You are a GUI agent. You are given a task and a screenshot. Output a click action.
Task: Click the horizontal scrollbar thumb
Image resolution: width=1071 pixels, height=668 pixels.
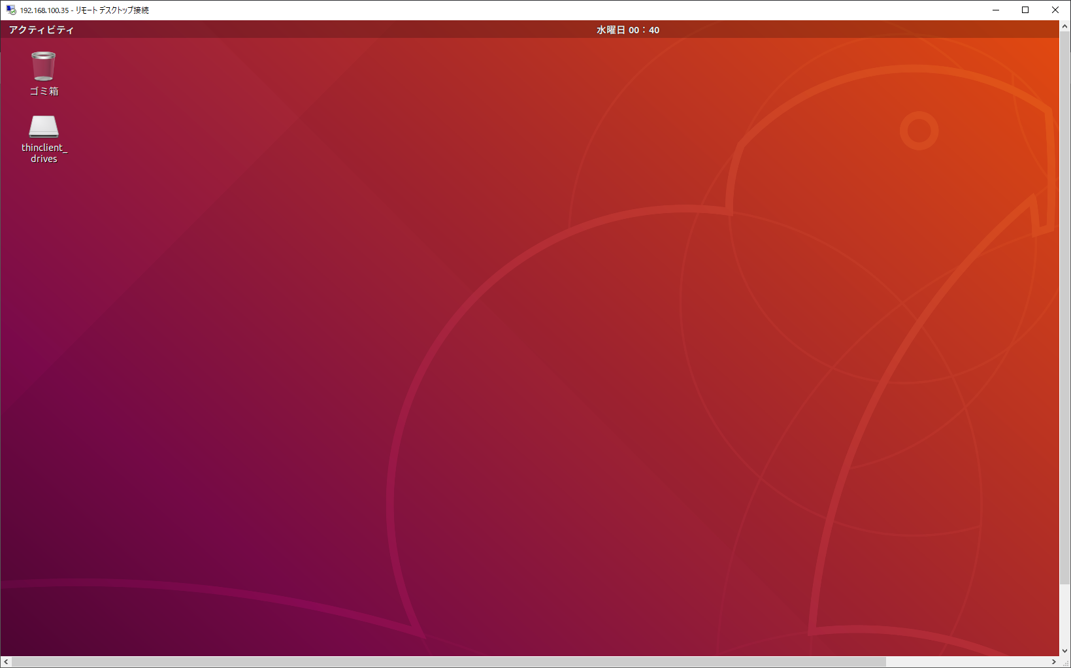pyautogui.click(x=448, y=662)
